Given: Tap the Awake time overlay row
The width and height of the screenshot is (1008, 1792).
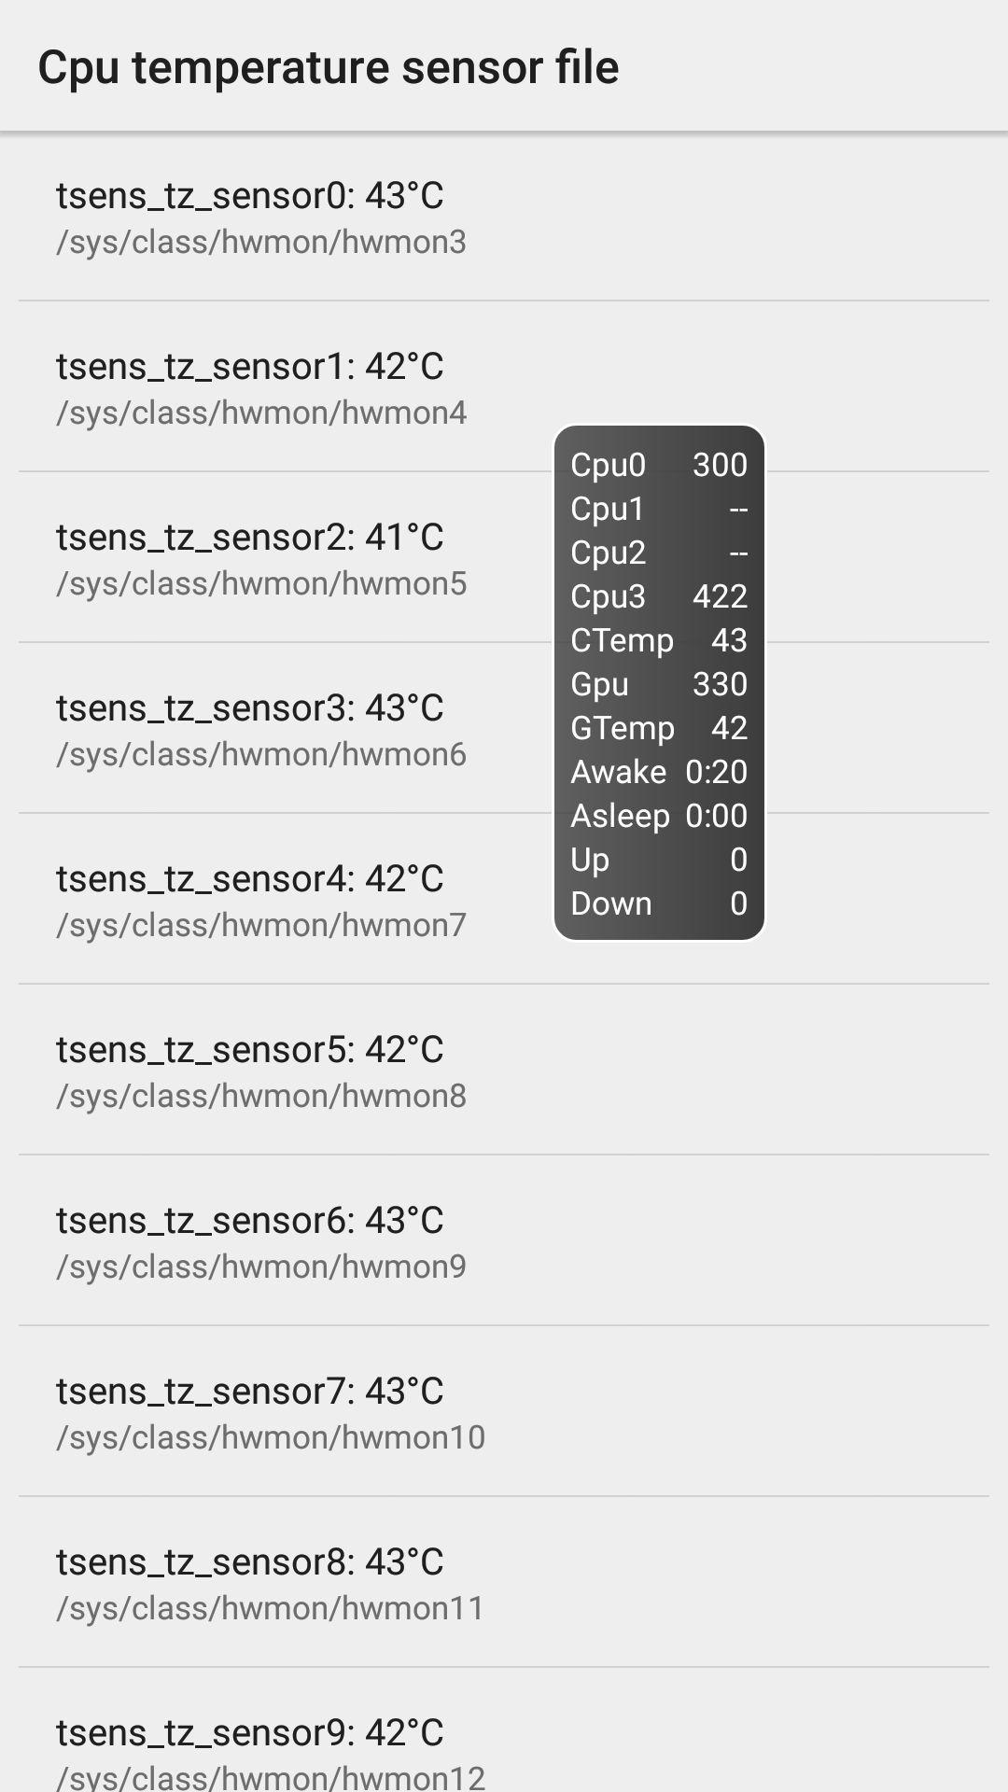Looking at the screenshot, I should click(659, 772).
